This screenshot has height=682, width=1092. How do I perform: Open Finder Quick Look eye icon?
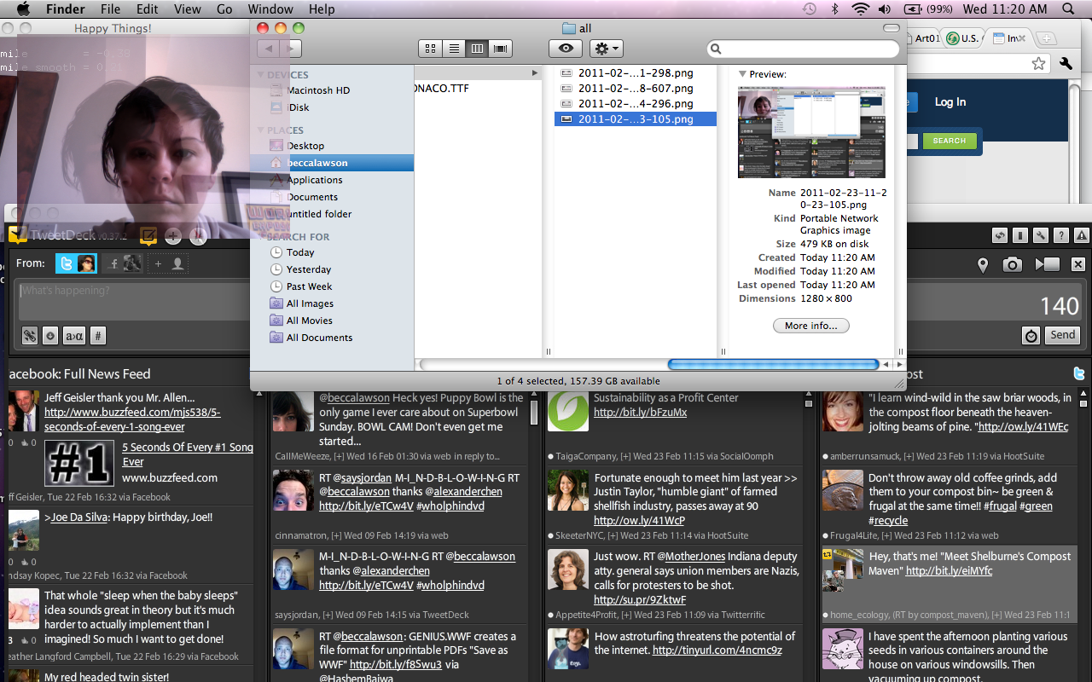(565, 49)
